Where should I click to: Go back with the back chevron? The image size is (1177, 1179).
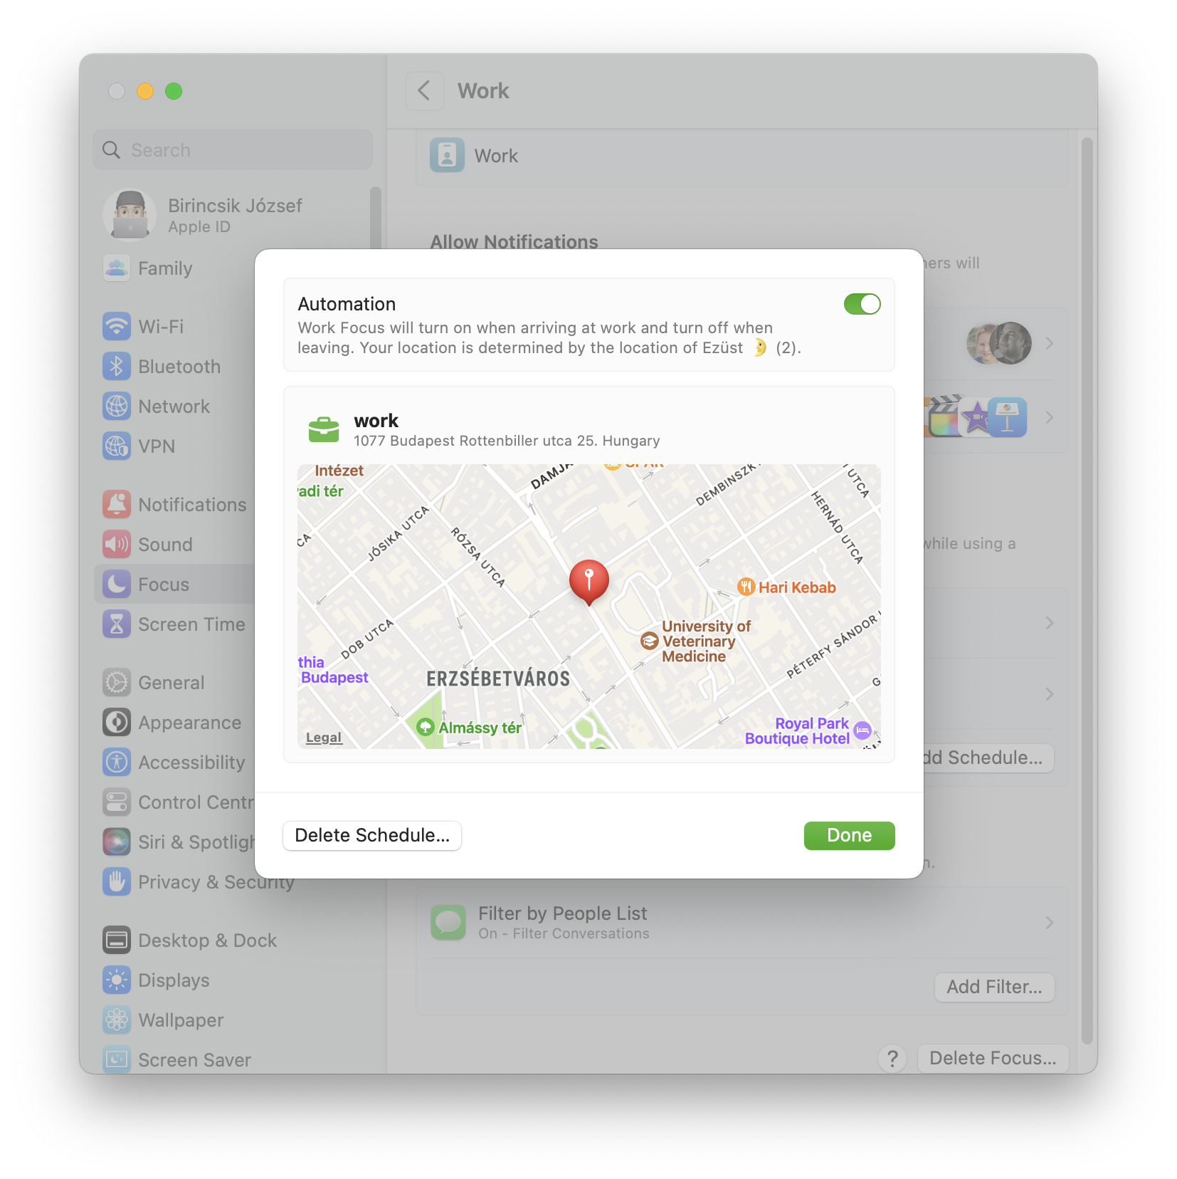point(424,91)
